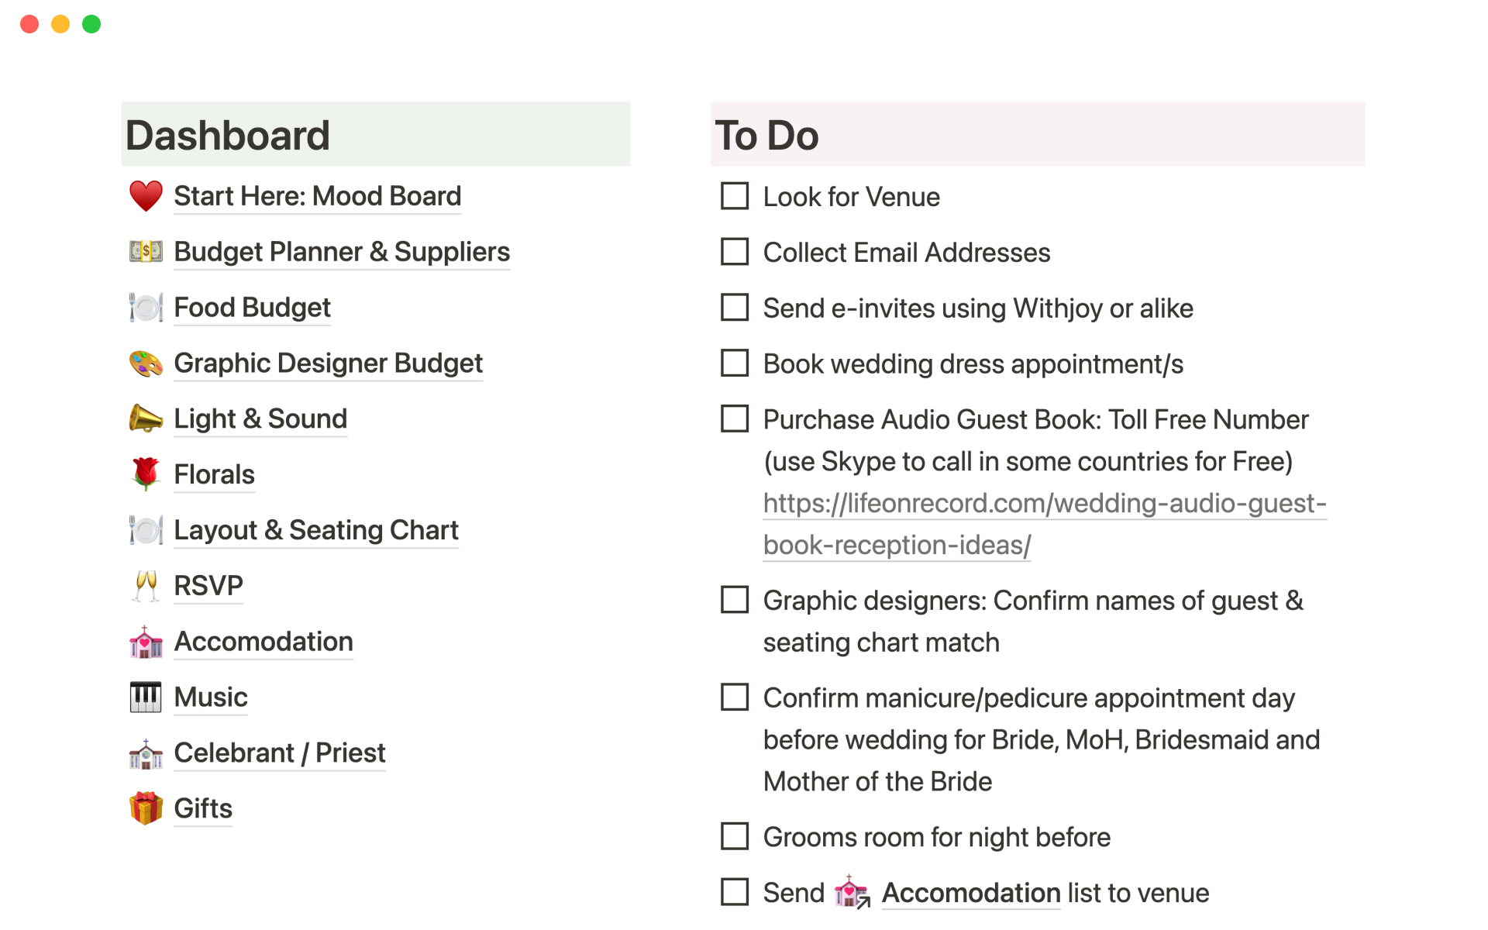The image size is (1488, 930).
Task: Click the Dashboard heading
Action: 228,136
